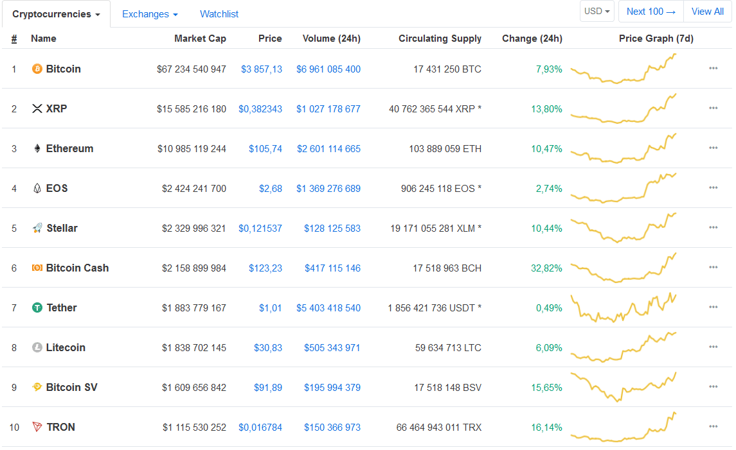This screenshot has width=736, height=450.
Task: Click the Ethereum diamond logo icon
Action: coord(37,148)
